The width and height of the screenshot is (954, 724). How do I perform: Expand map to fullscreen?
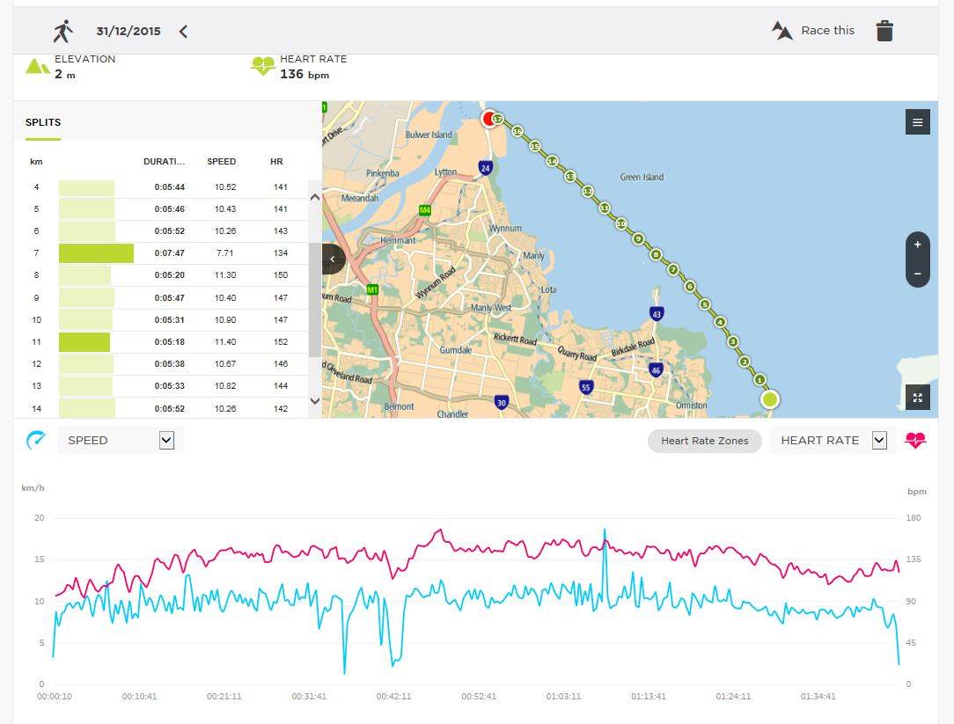pos(917,398)
